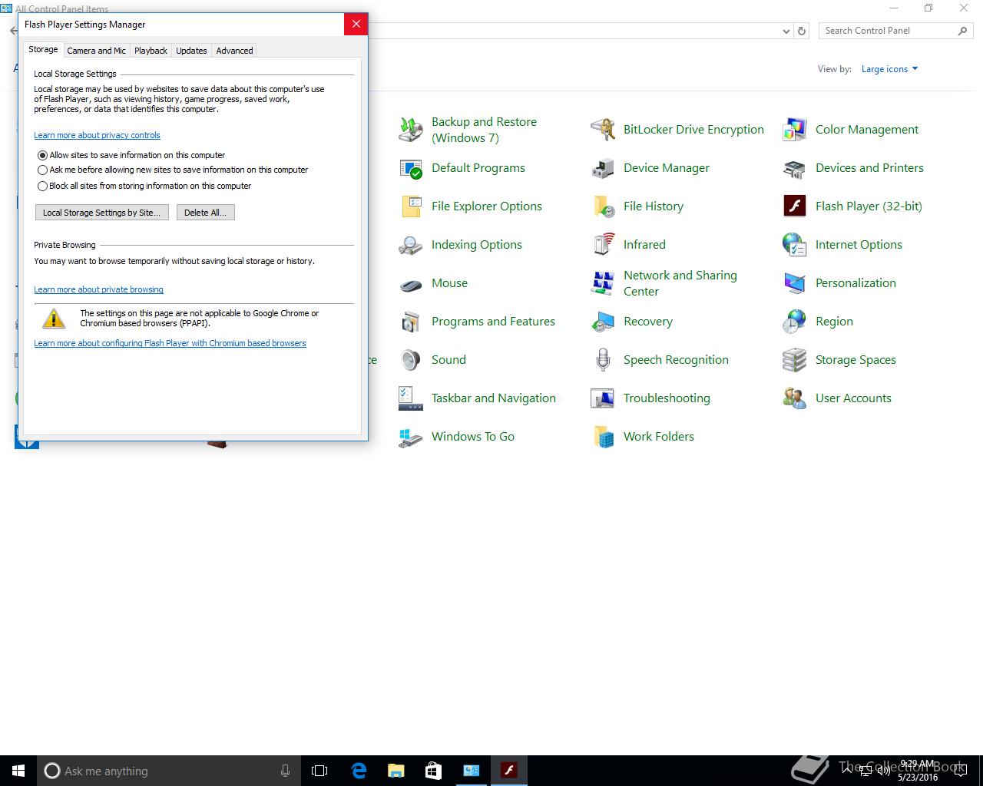Open the Windows To Go icon
Viewport: 983px width, 786px height.
pyautogui.click(x=411, y=437)
